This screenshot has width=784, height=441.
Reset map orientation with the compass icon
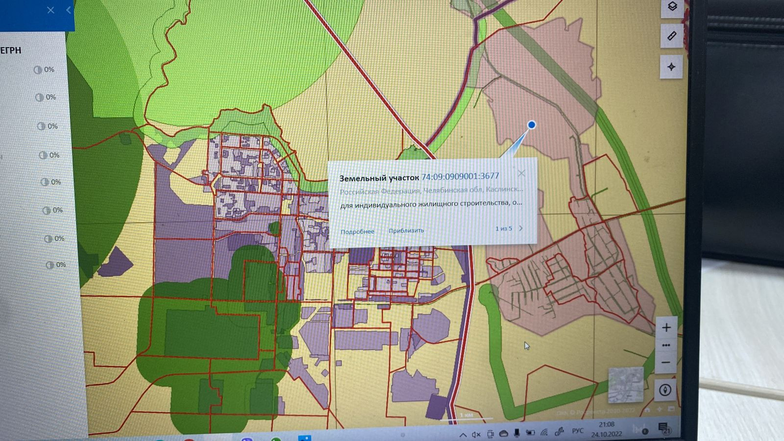pyautogui.click(x=665, y=390)
